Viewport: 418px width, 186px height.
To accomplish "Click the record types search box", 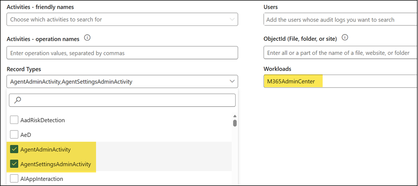I will click(x=122, y=100).
